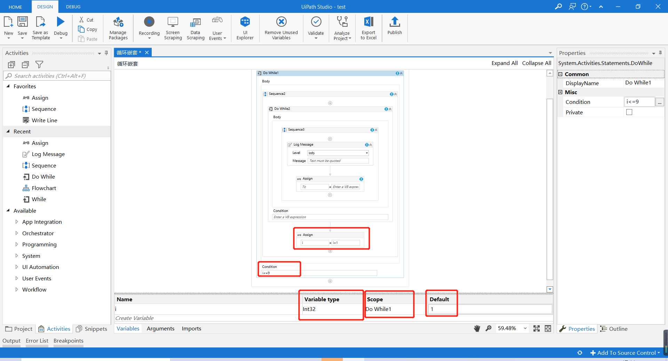The height and width of the screenshot is (361, 668).
Task: Click Cut in the ribbon
Action: (86, 20)
